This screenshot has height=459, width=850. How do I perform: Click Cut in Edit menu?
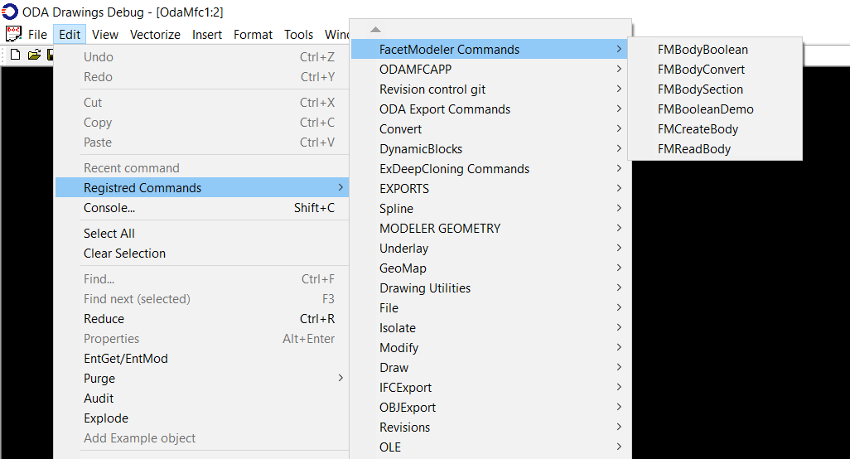[201, 103]
